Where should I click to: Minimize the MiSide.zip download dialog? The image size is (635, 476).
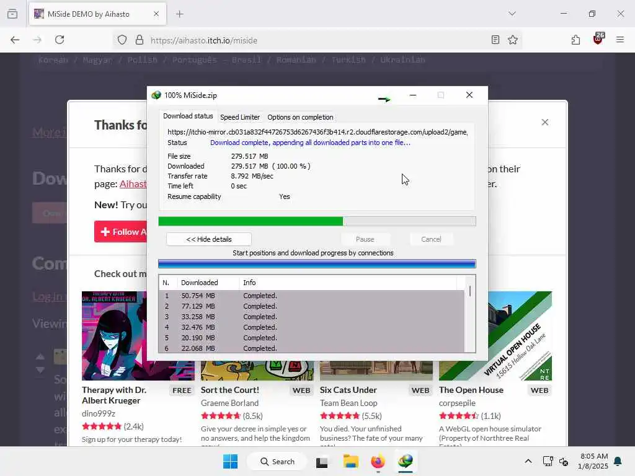coord(412,95)
